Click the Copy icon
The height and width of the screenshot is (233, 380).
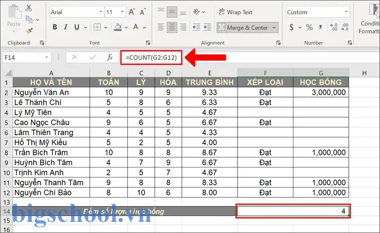pyautogui.click(x=29, y=20)
